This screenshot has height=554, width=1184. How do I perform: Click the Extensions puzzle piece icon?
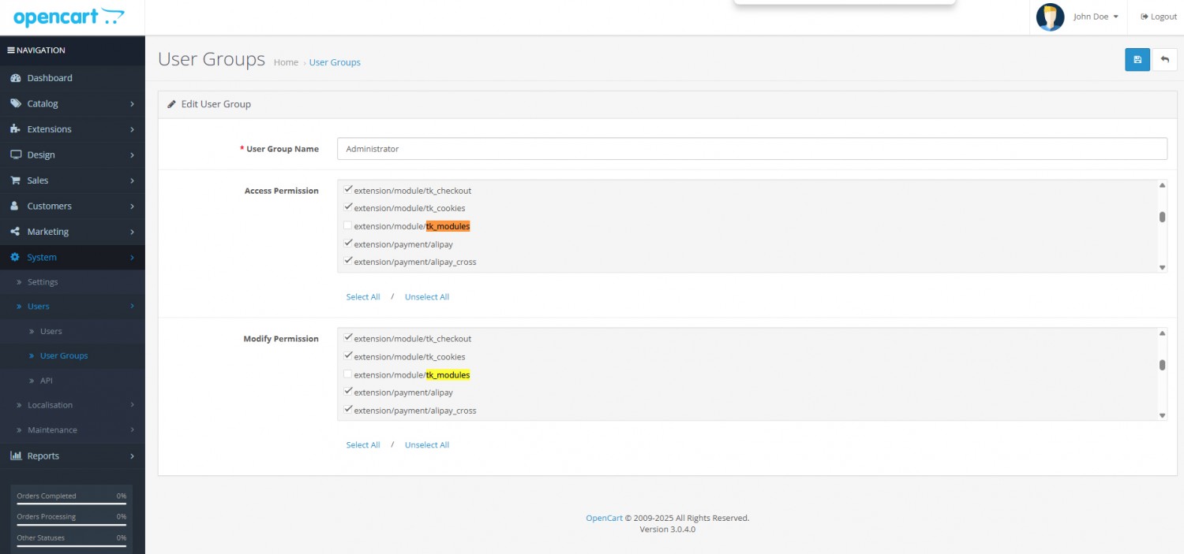coord(15,129)
